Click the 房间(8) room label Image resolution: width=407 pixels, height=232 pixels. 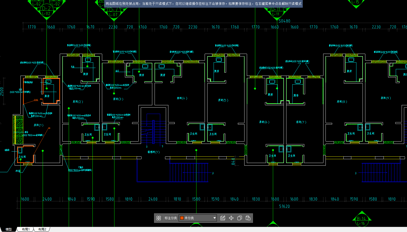pos(342,102)
